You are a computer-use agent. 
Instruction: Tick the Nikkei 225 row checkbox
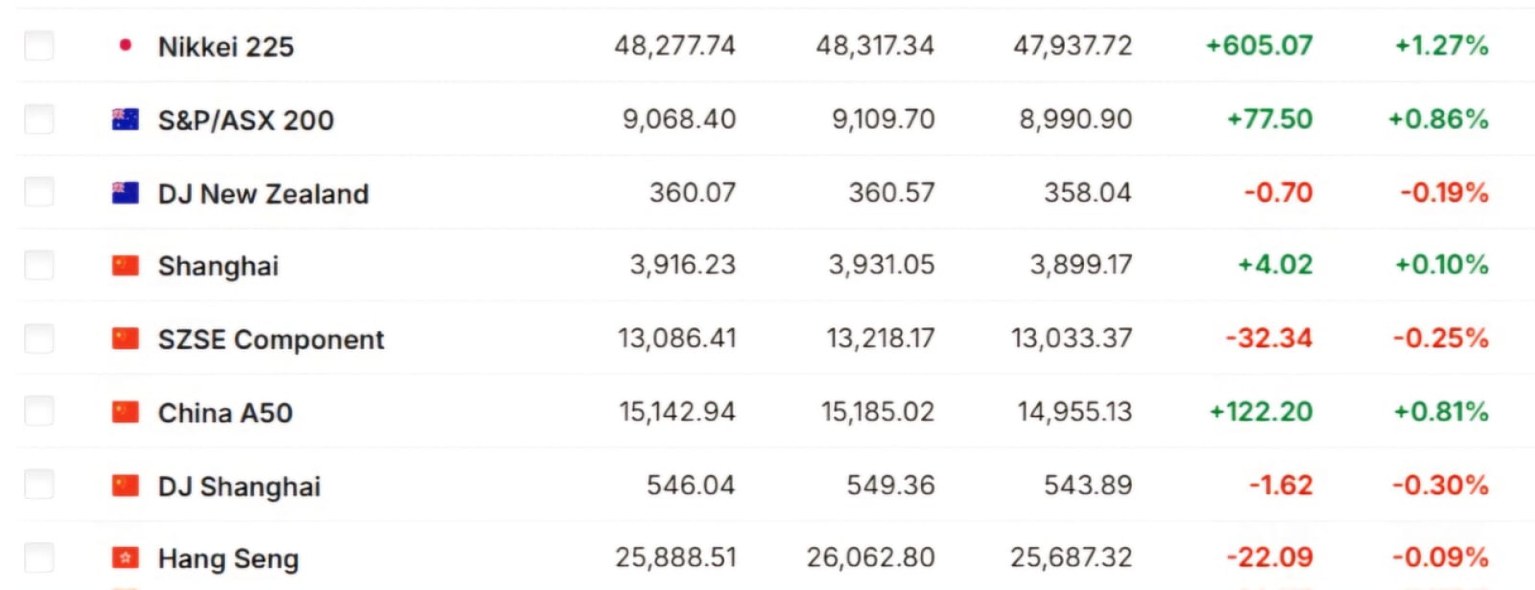[x=39, y=46]
